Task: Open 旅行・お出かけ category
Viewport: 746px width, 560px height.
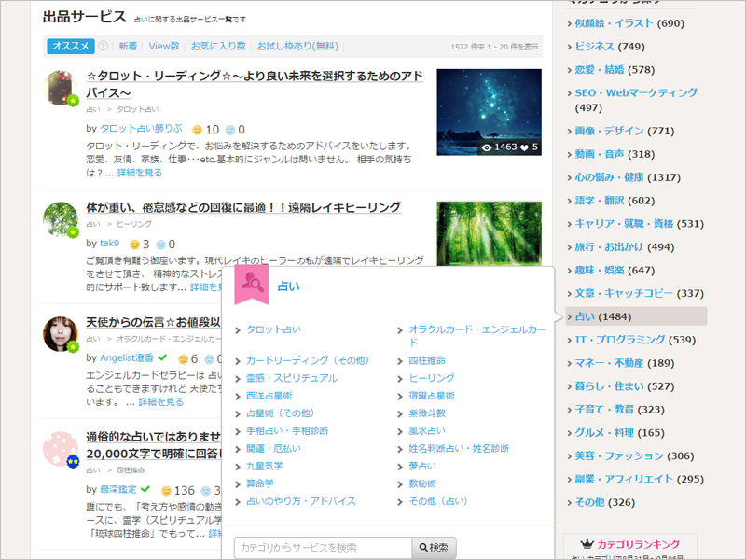Action: click(x=610, y=246)
